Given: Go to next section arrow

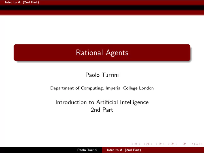Looking at the screenshot, I should point(176,144).
